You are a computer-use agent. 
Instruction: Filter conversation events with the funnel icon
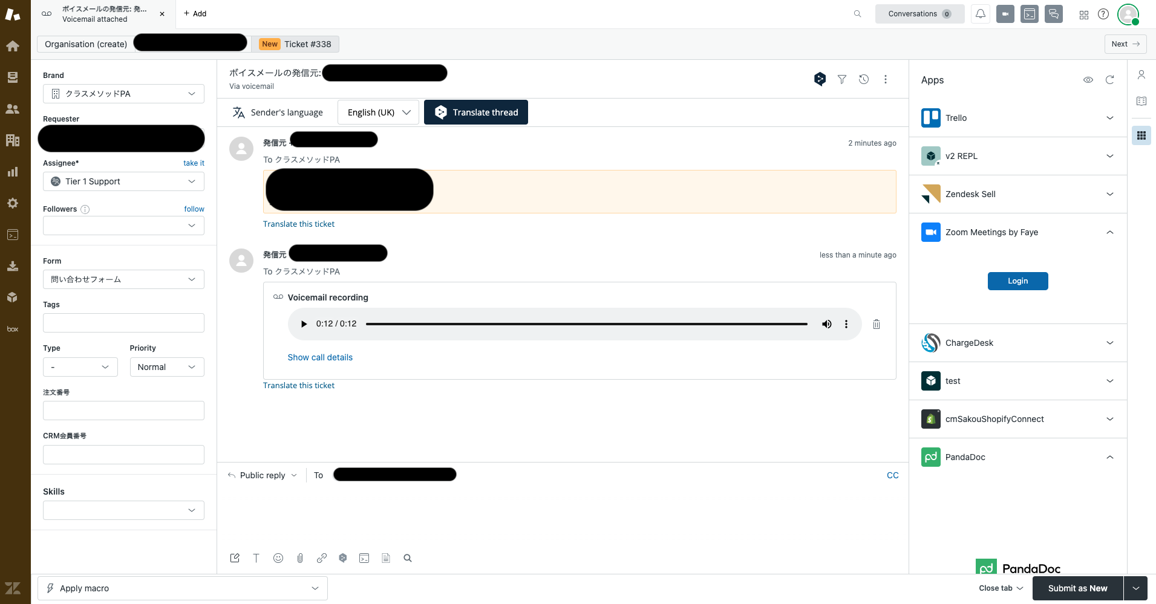coord(841,79)
